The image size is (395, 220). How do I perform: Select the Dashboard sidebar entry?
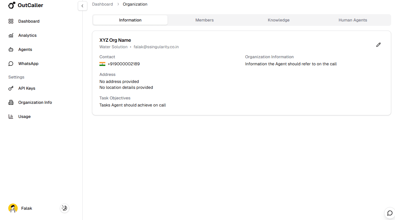tap(29, 21)
